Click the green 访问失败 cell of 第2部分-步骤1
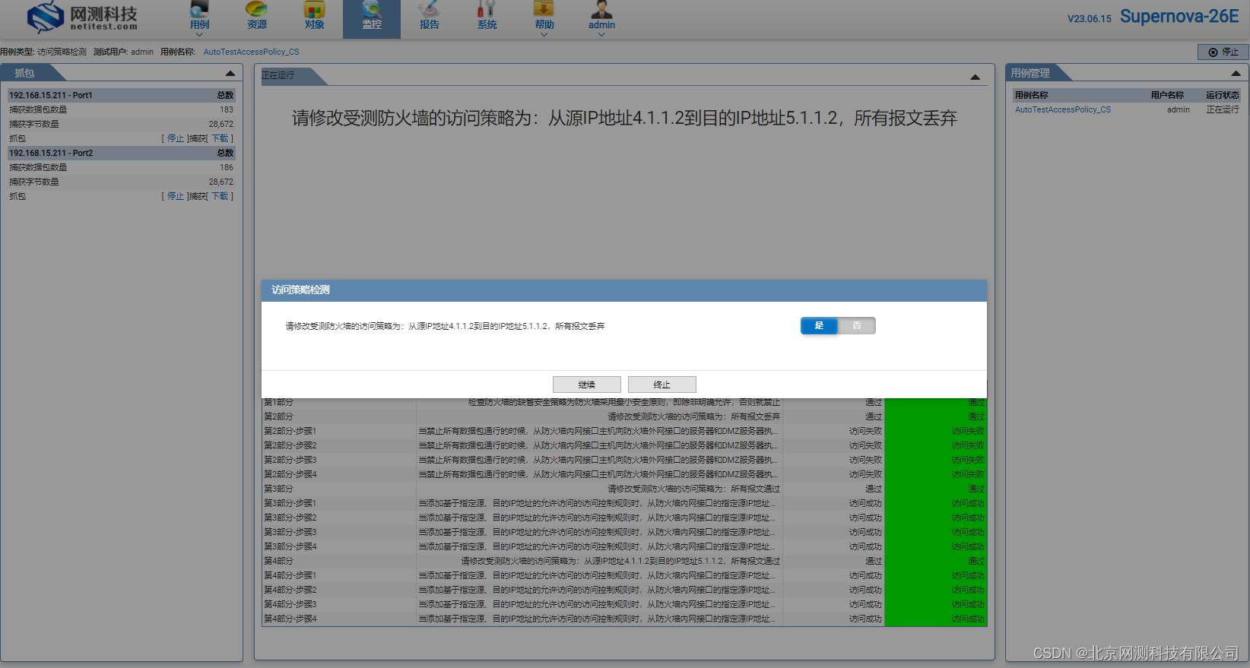The width and height of the screenshot is (1250, 668). pyautogui.click(x=936, y=431)
